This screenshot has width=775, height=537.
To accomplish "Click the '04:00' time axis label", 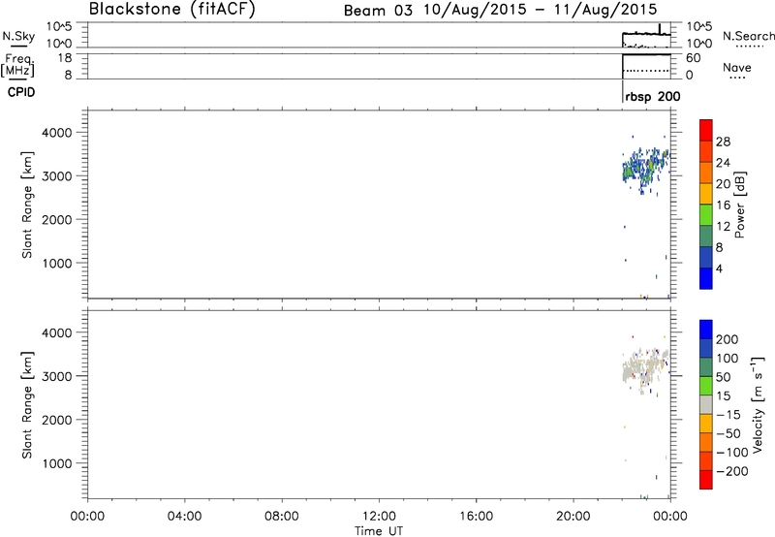I will 184,517.
